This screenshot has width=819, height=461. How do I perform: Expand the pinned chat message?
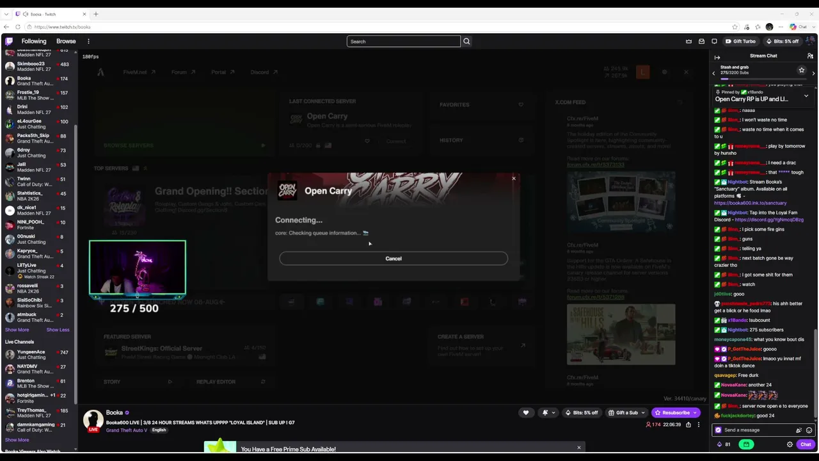[x=806, y=96]
